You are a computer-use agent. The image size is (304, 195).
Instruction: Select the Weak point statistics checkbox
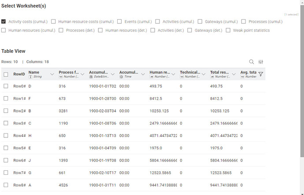[228, 30]
